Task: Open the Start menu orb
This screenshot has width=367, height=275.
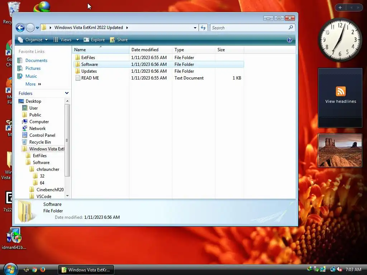Action: coord(10,269)
